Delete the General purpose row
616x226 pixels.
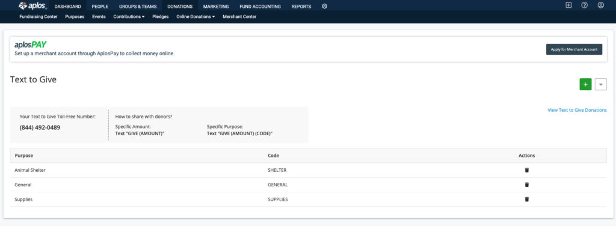[x=527, y=185]
